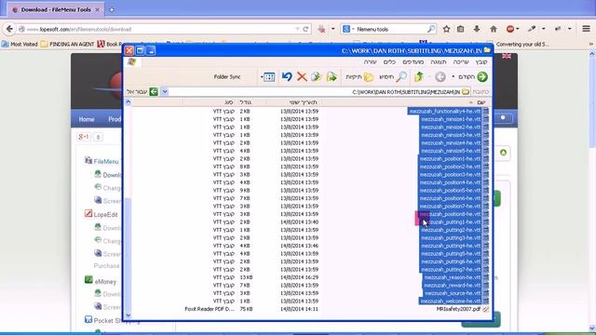Viewport: 596px width, 335px height.
Task: Select the MRIsafety2007.pdf file
Action: [x=458, y=309]
